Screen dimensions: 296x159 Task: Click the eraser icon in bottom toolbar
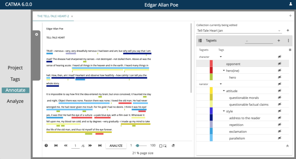coord(173,145)
